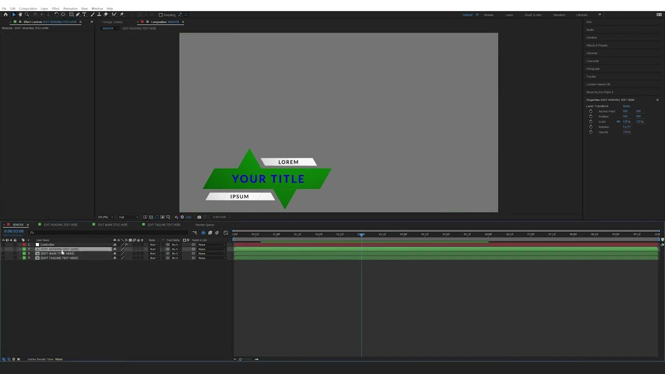This screenshot has width=665, height=374.
Task: Select the Hand tool in the toolbar
Action: 20,15
